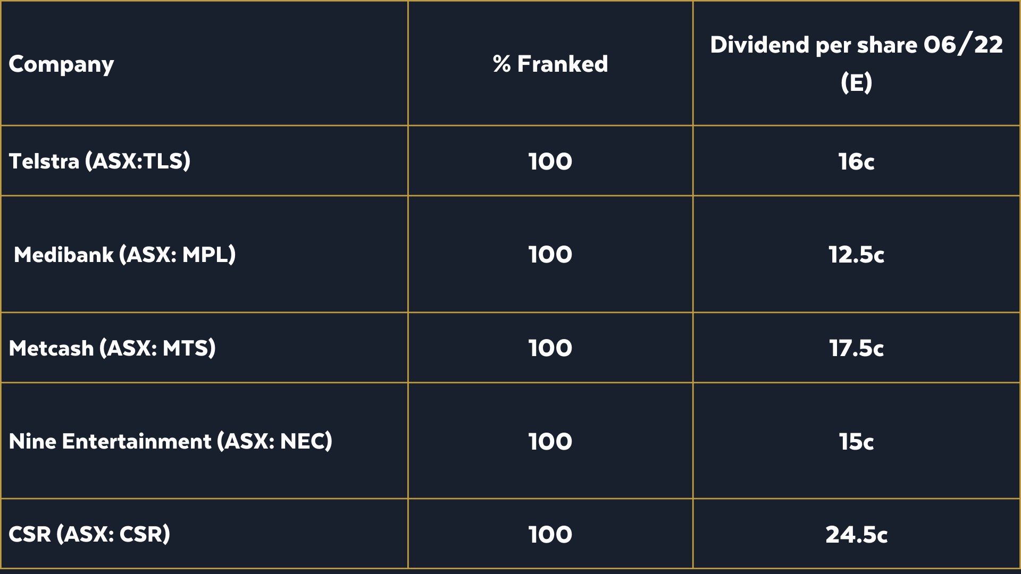
Task: Click the (E) estimate label in header
Action: click(x=856, y=83)
